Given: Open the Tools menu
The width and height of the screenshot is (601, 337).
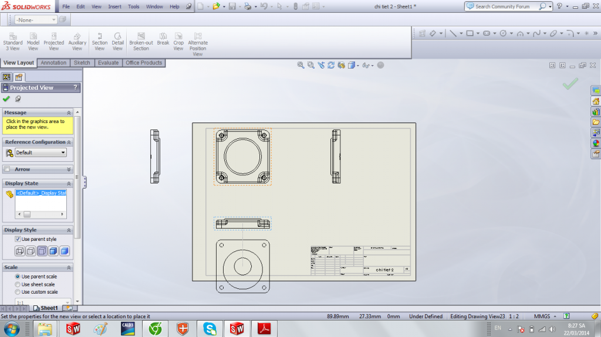Looking at the screenshot, I should [134, 6].
